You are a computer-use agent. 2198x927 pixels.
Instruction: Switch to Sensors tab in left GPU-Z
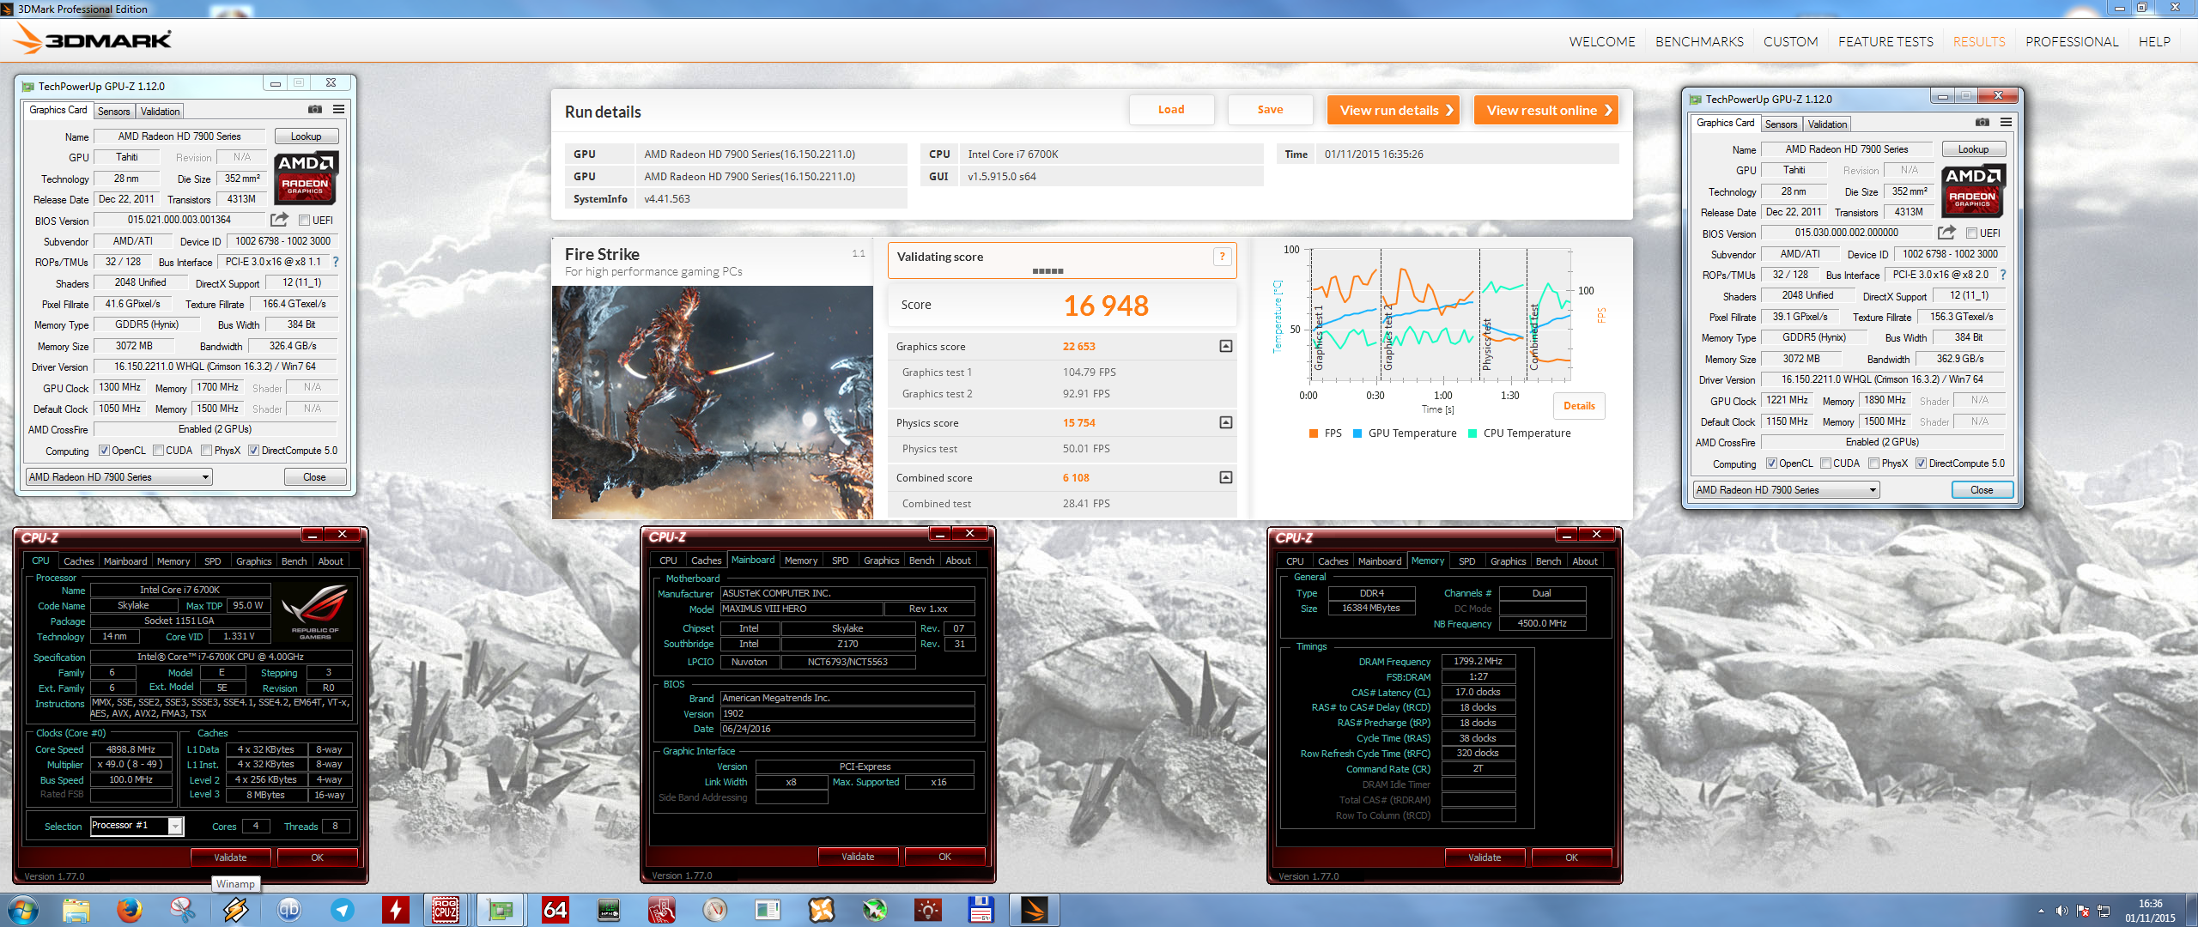click(113, 112)
